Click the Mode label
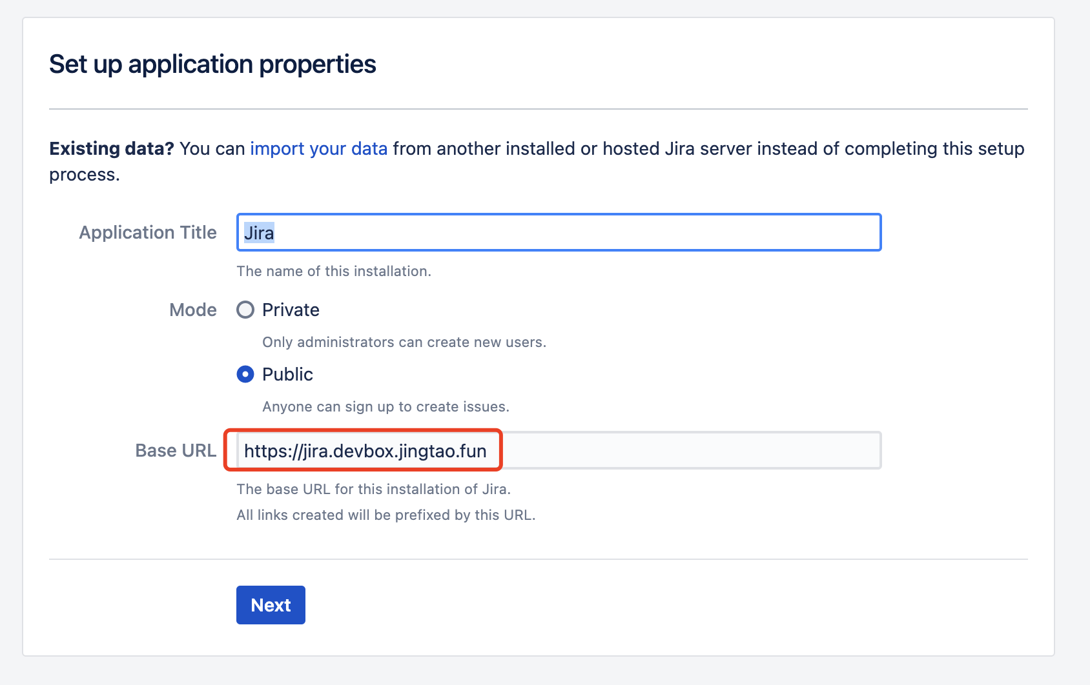This screenshot has height=685, width=1090. tap(192, 310)
